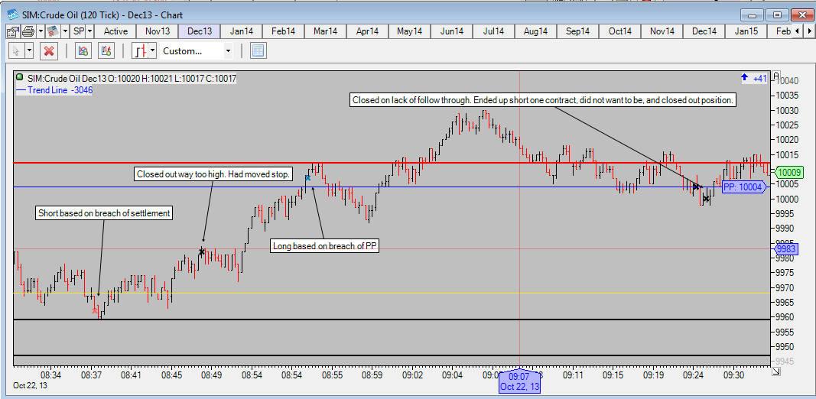Select 'Long based on breach of PP' note

pos(325,246)
